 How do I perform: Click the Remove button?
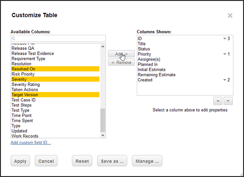point(121,62)
